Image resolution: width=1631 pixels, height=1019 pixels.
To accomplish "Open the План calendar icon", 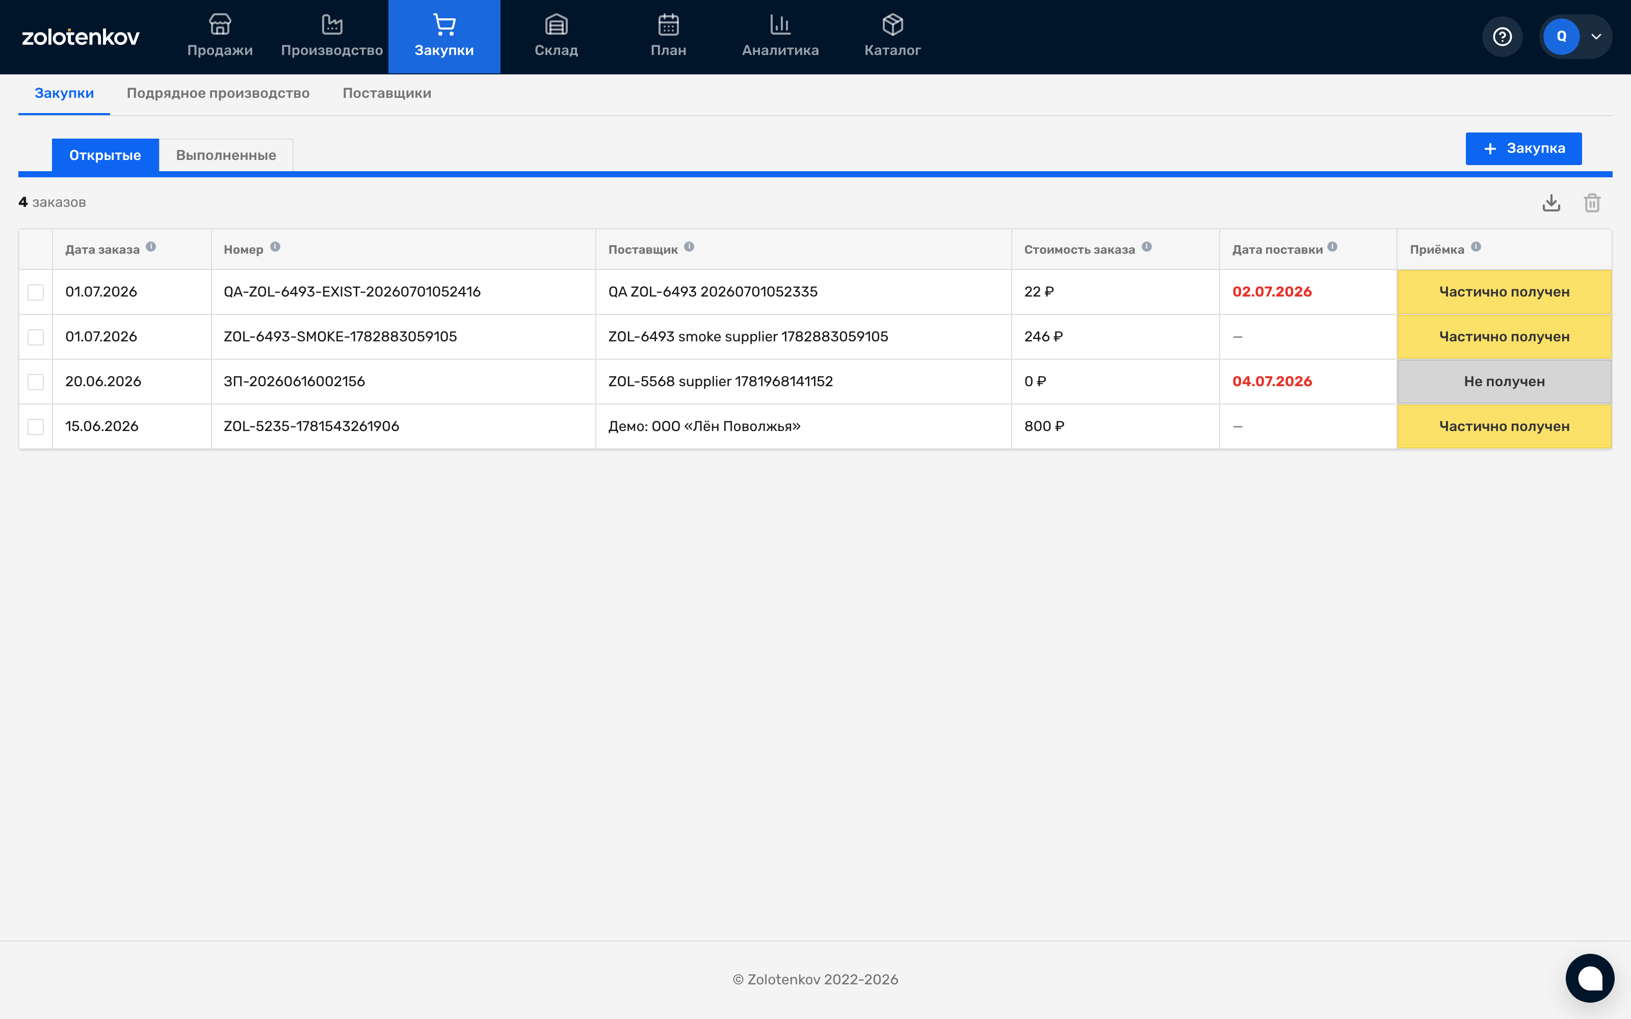I will tap(668, 25).
